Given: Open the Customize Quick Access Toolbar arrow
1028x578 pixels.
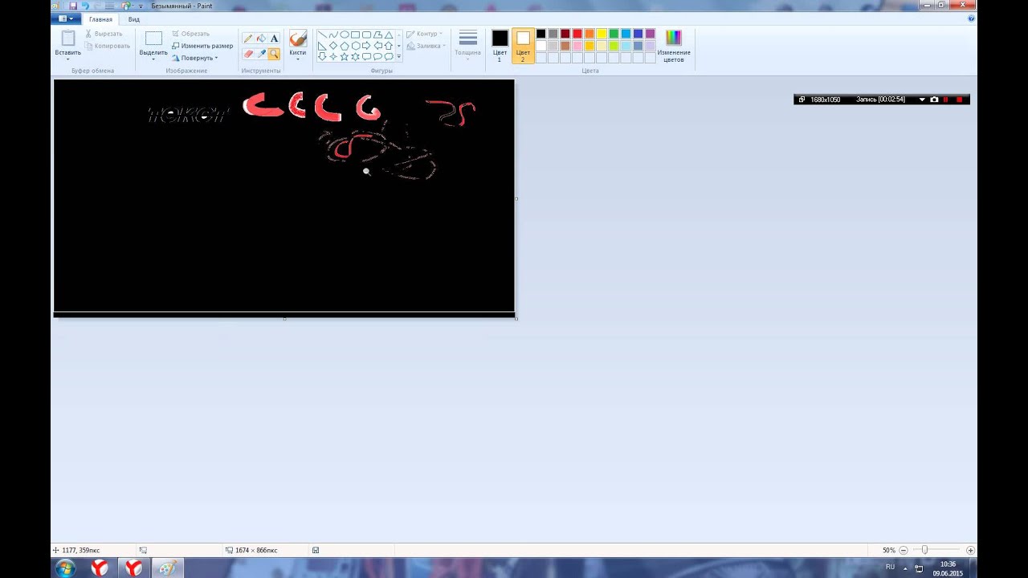Looking at the screenshot, I should click(x=141, y=6).
